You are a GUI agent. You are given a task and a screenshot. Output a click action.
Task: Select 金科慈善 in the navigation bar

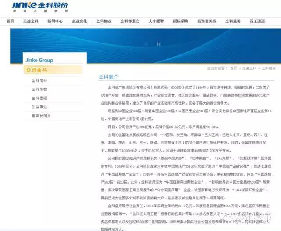click(233, 21)
